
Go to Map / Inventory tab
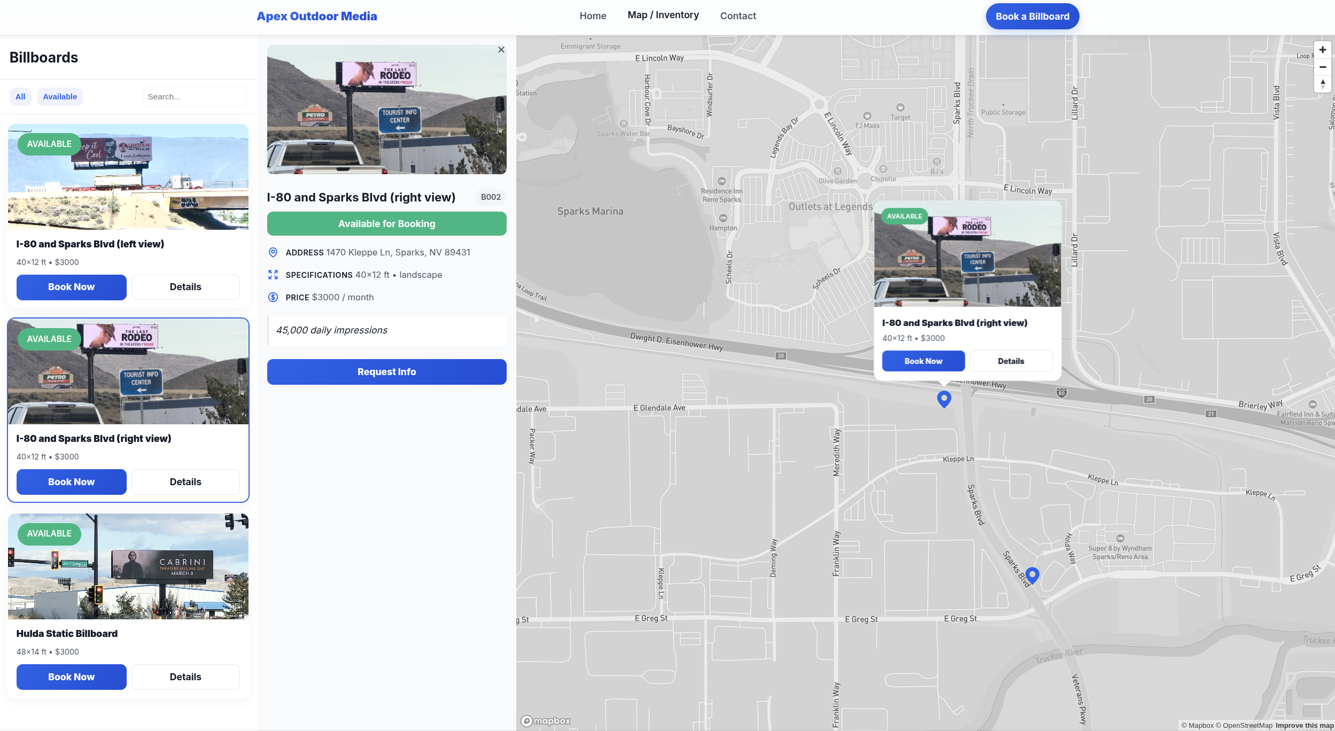(663, 15)
